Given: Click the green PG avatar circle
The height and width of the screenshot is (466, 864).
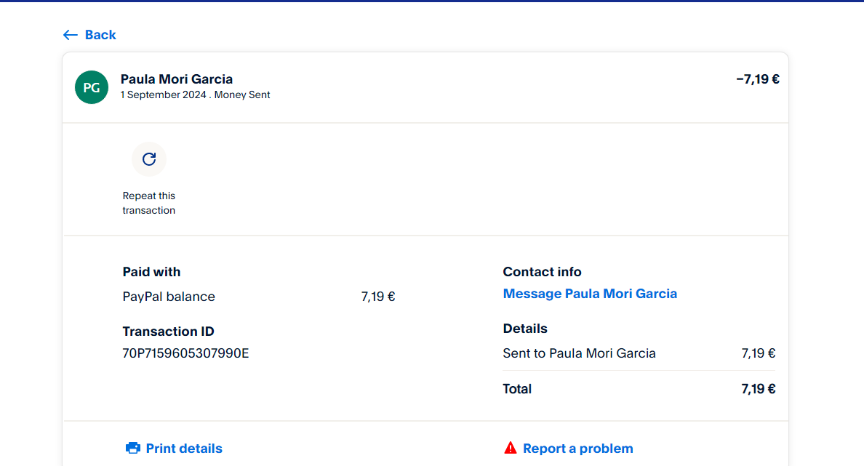Looking at the screenshot, I should (92, 87).
